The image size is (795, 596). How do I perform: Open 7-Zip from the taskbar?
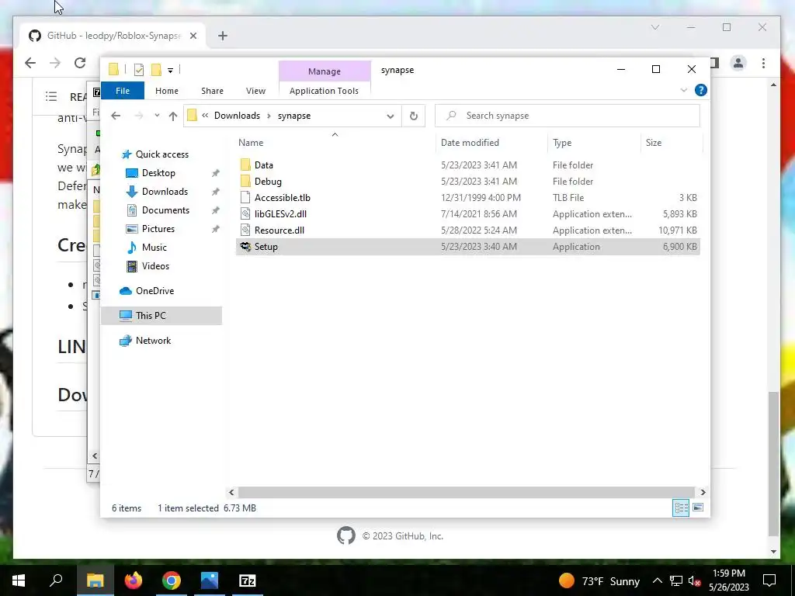click(x=248, y=580)
